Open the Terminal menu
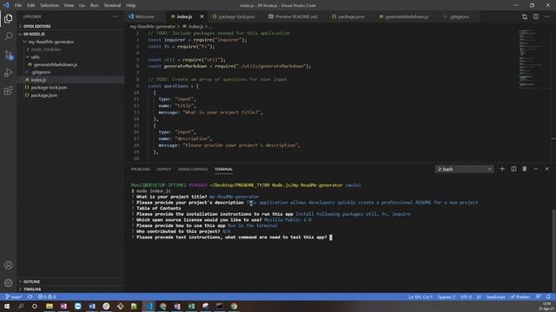 112,5
